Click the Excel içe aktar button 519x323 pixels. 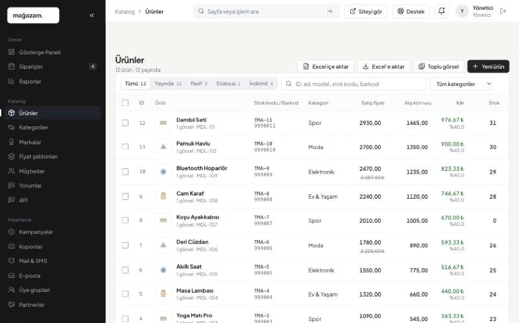326,67
